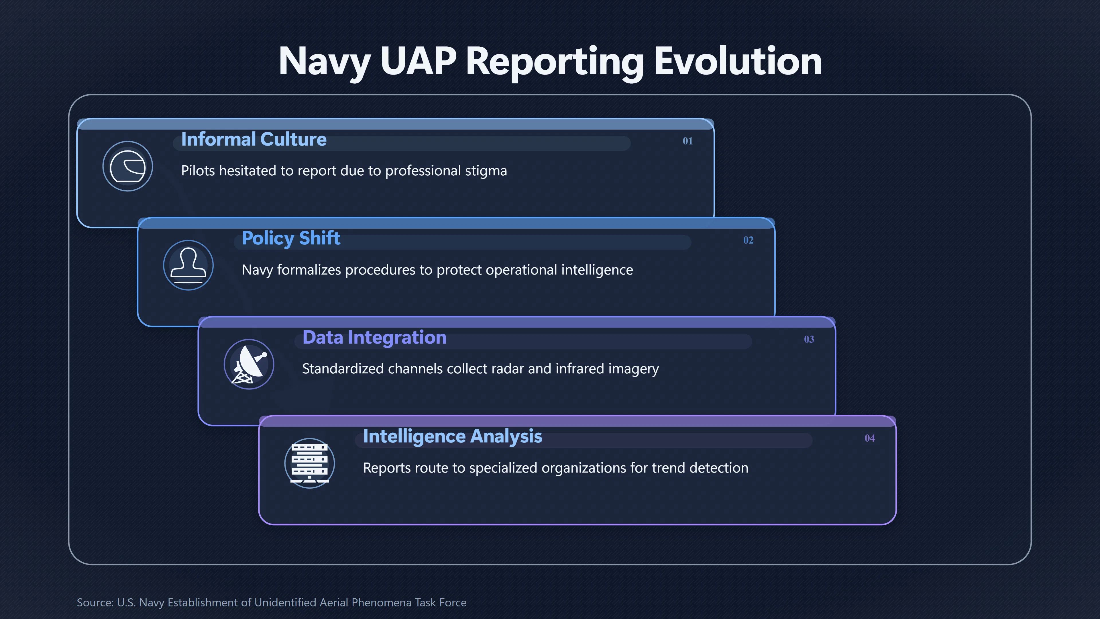
Task: Click the Source citation footer text
Action: [x=272, y=602]
